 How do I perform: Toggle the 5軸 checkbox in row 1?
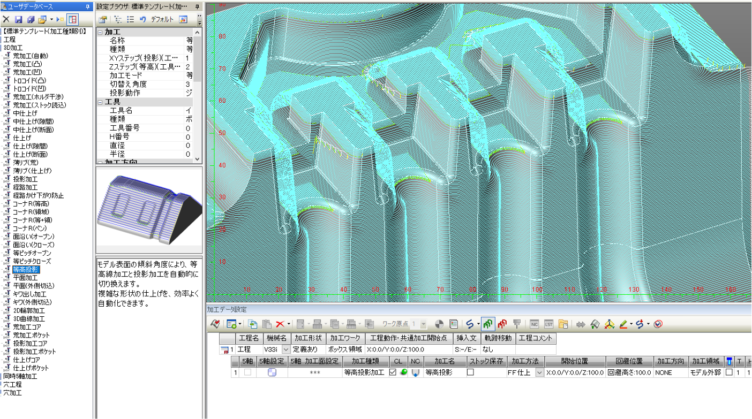(x=247, y=372)
